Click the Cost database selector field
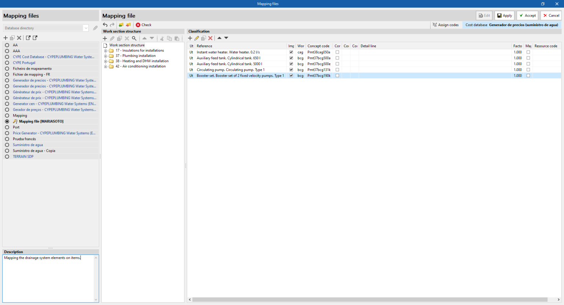 point(511,25)
